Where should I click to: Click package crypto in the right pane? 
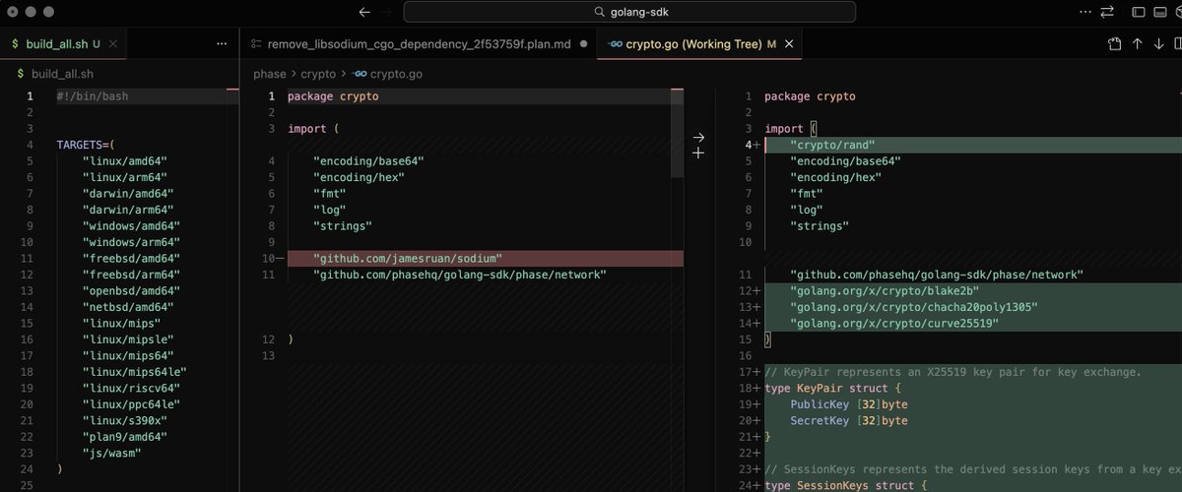point(810,96)
